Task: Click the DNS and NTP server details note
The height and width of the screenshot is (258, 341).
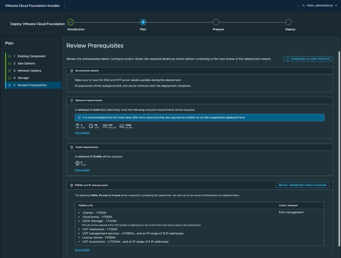Action: point(128,80)
